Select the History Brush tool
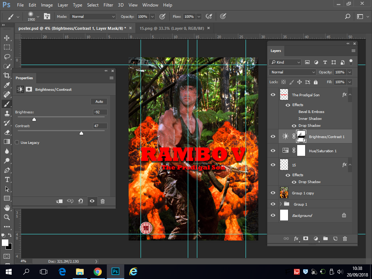This screenshot has width=372, height=279. coord(7,123)
